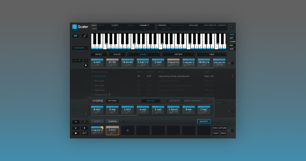Open Scaler settings gear icon
The height and width of the screenshot is (161, 306).
[232, 27]
